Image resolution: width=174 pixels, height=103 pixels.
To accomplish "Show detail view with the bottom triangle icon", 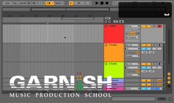I will pyautogui.click(x=170, y=99).
